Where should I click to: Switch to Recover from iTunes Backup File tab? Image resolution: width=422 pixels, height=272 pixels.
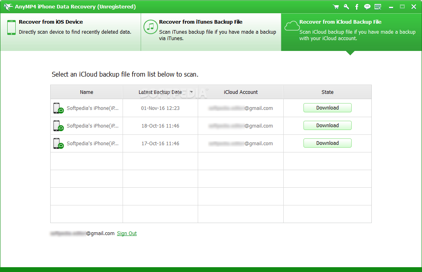[x=211, y=32]
